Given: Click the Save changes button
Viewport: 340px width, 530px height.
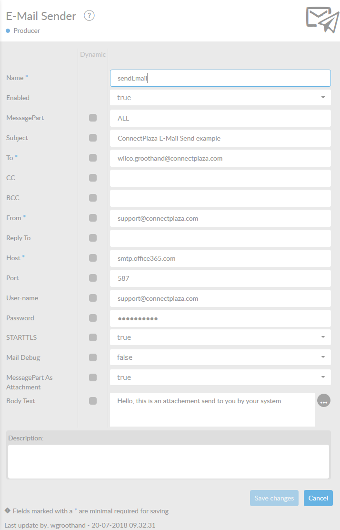Looking at the screenshot, I should coord(274,498).
